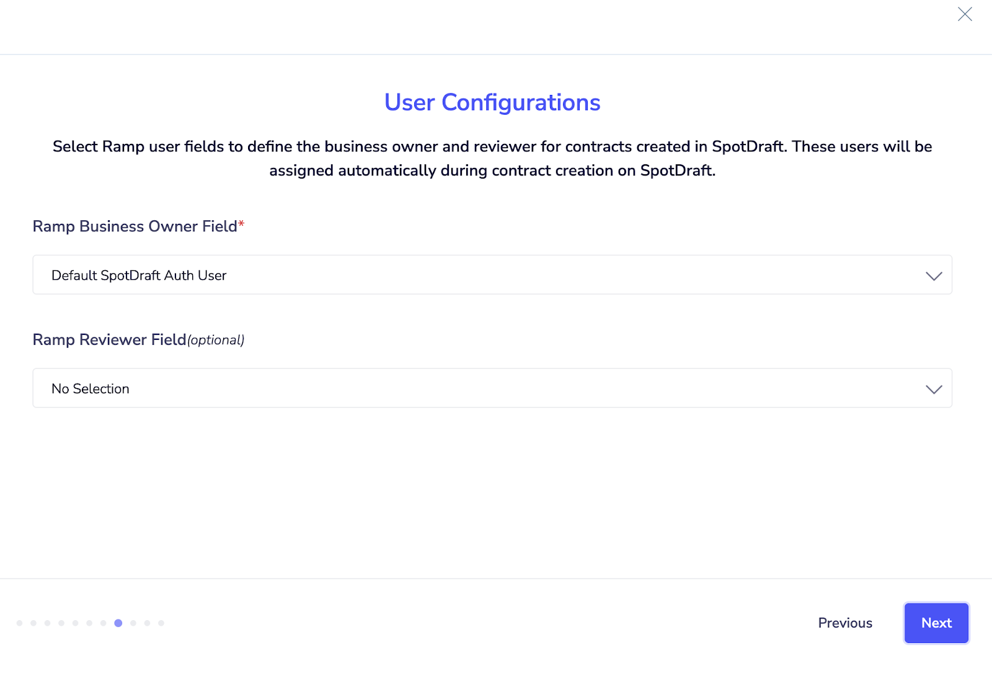Click the highlighted current step dot

pyautogui.click(x=118, y=623)
